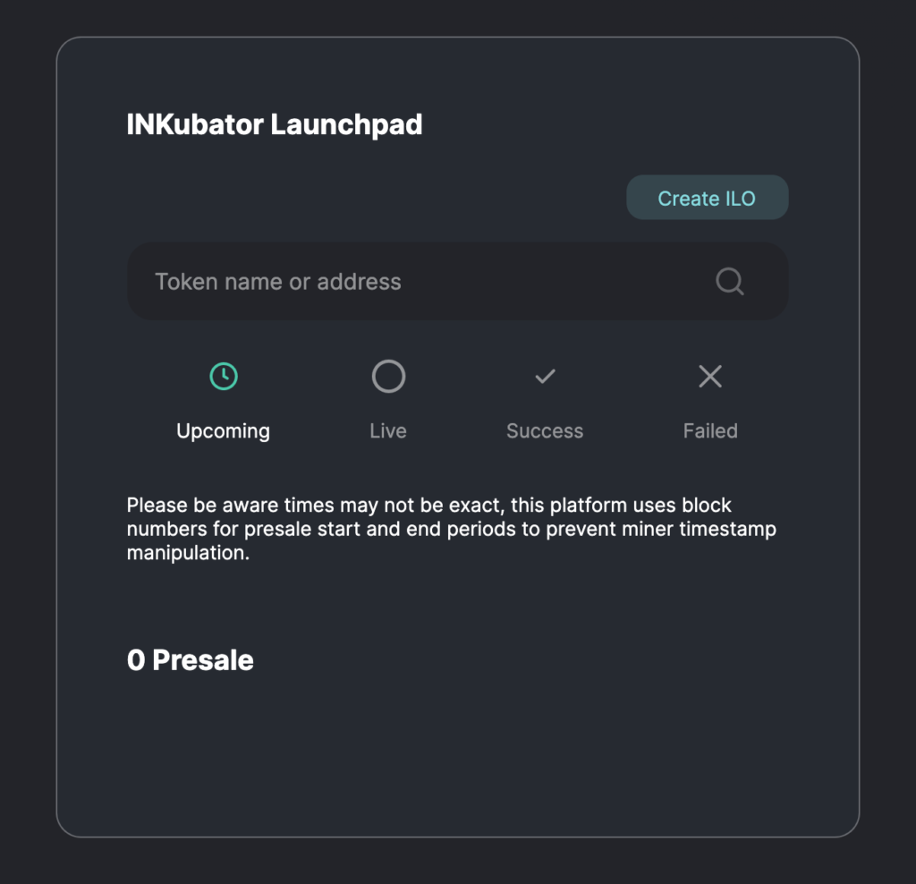Show the Failed presales tab label
This screenshot has height=884, width=916.
tap(710, 430)
